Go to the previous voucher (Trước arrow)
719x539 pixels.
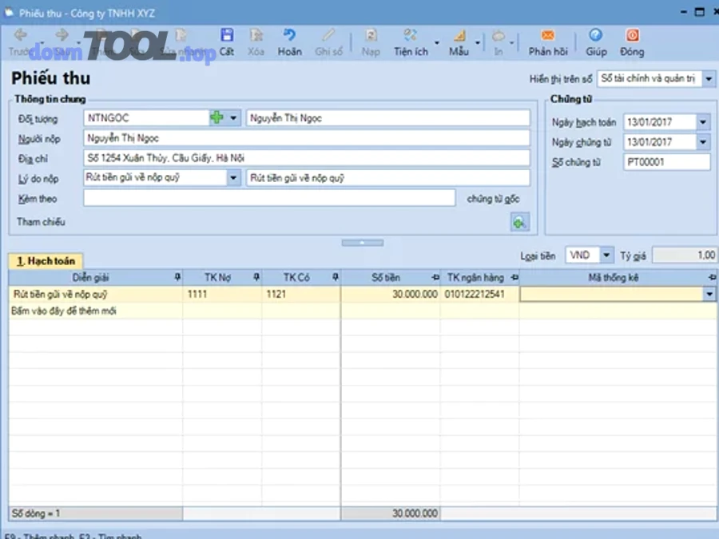tap(20, 42)
